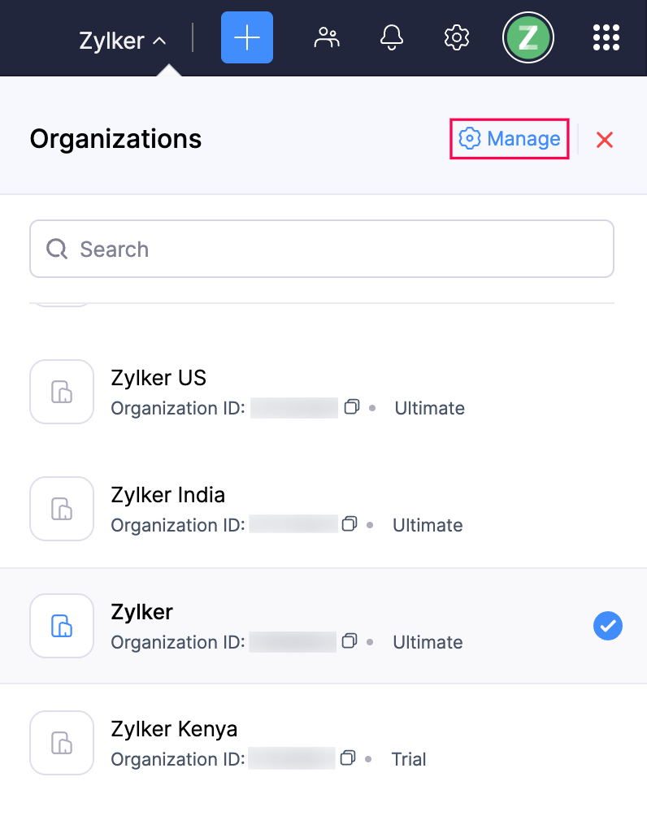
Task: Copy the Zylker India Organization ID
Action: pos(350,524)
